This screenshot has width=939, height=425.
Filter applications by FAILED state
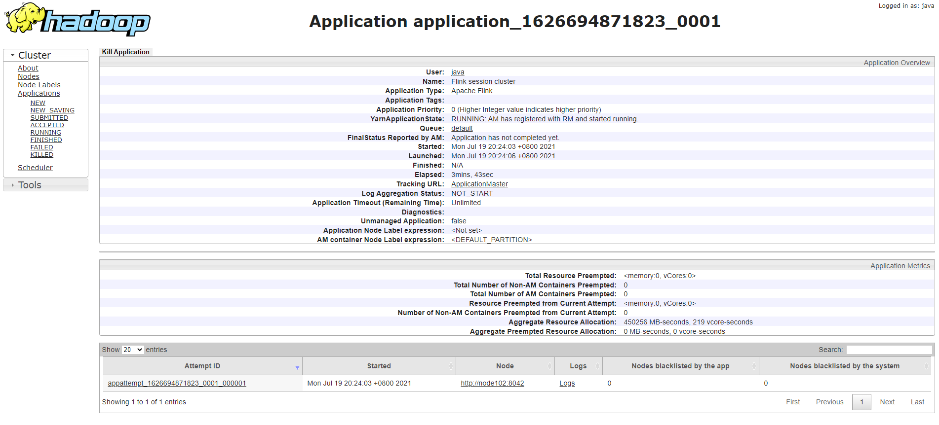pos(41,147)
